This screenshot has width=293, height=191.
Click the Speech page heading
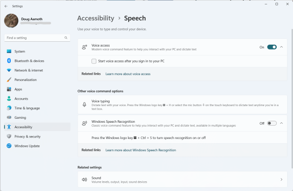click(135, 18)
